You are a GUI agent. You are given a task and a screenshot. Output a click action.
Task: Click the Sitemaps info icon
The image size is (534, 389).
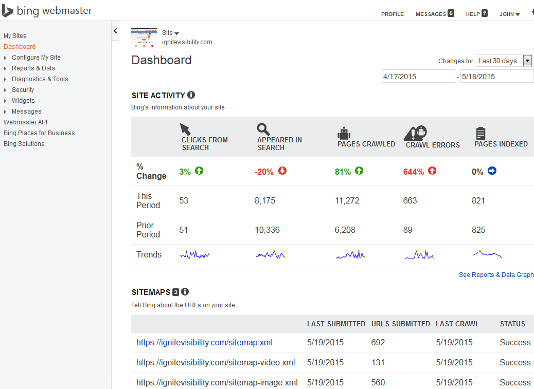185,292
